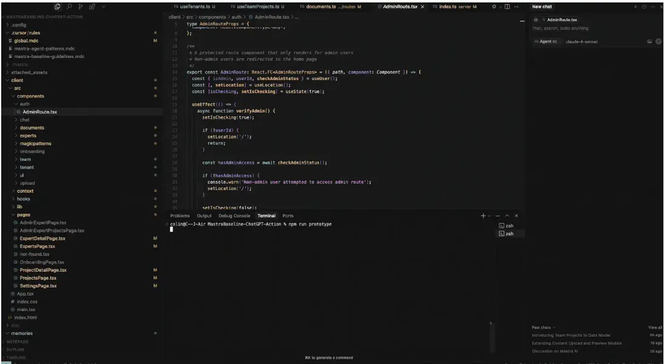Click the gear icon in editor tab bar
664x364 pixels.
pyautogui.click(x=494, y=7)
